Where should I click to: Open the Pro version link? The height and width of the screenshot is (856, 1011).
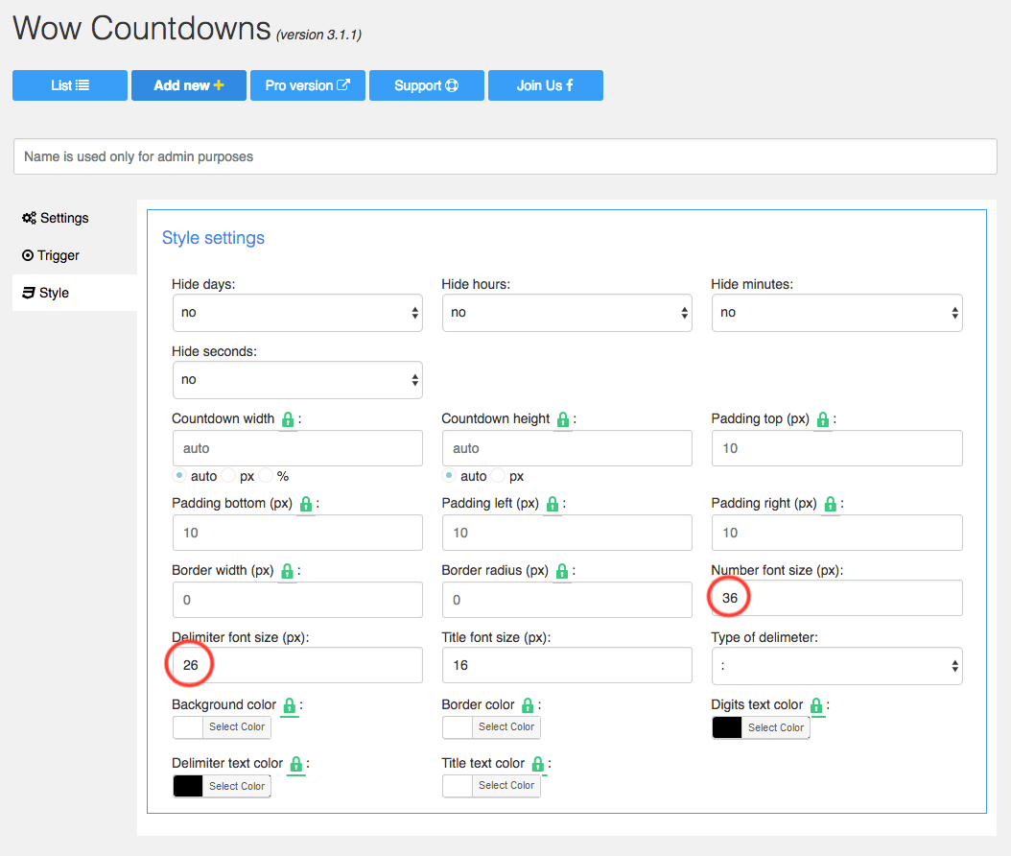point(308,85)
